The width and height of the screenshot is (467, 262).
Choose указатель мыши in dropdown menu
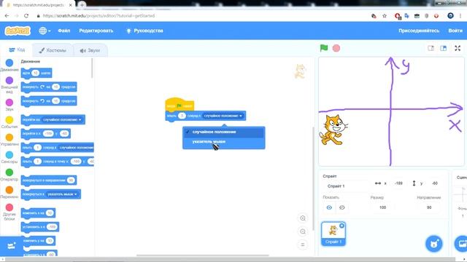tap(223, 142)
